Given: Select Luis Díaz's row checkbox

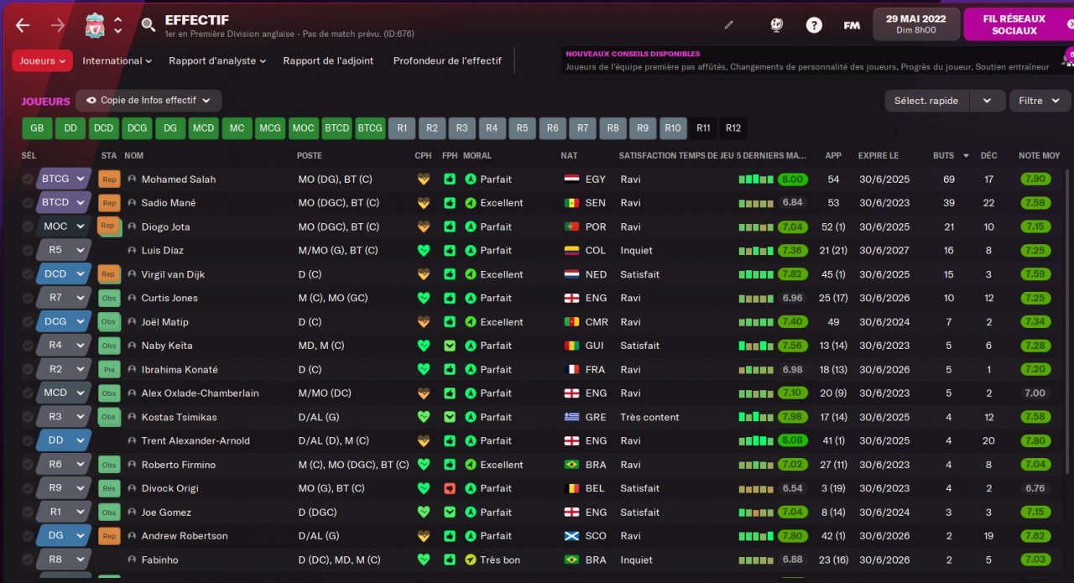Looking at the screenshot, I should coord(28,251).
